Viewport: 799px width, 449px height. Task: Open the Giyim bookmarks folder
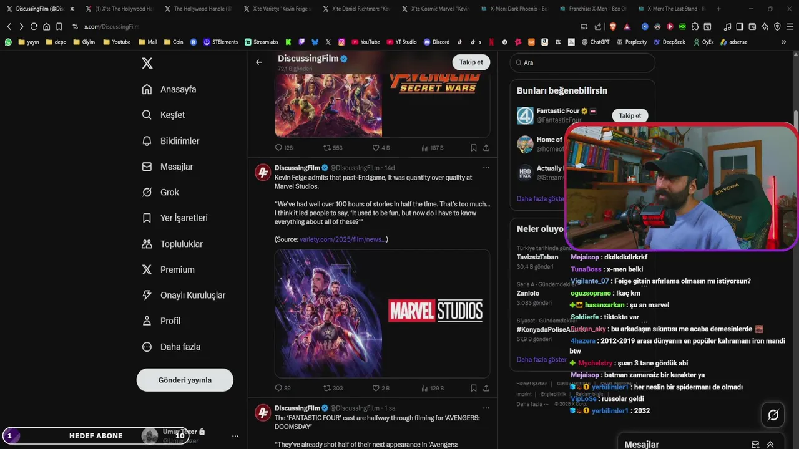click(84, 42)
